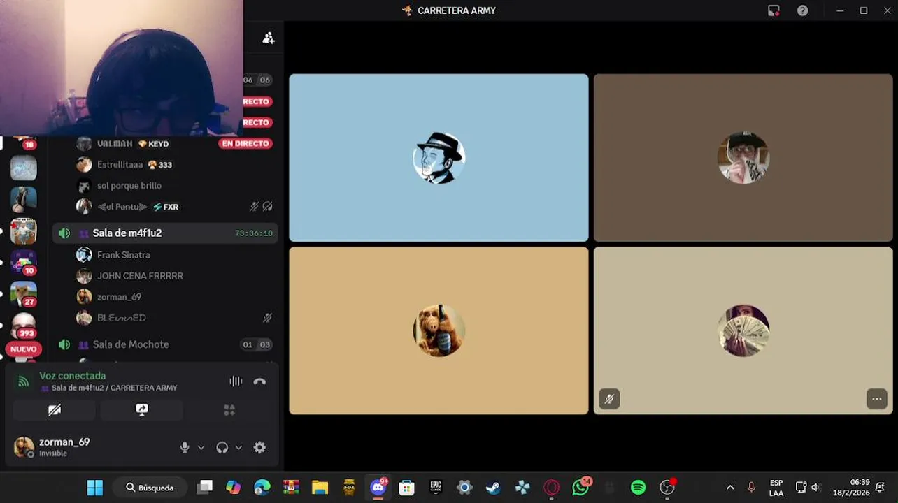Open Copilot from taskbar
Image resolution: width=898 pixels, height=503 pixels.
point(233,488)
